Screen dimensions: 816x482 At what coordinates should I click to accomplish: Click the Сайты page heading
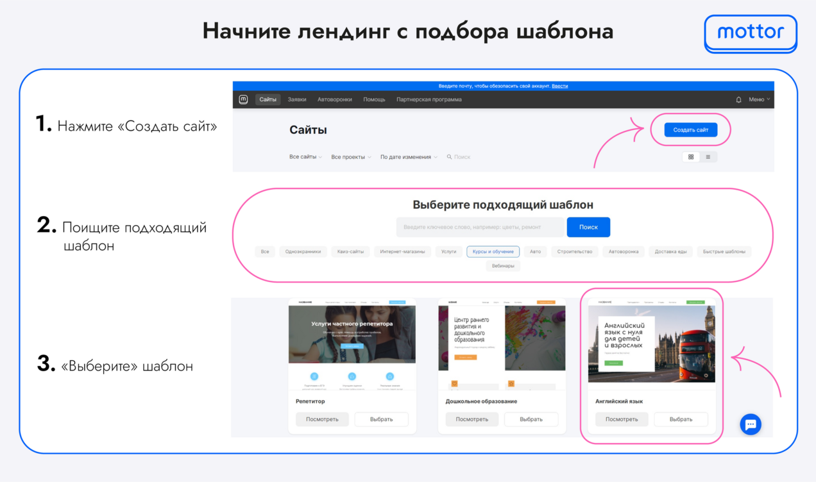pos(308,130)
